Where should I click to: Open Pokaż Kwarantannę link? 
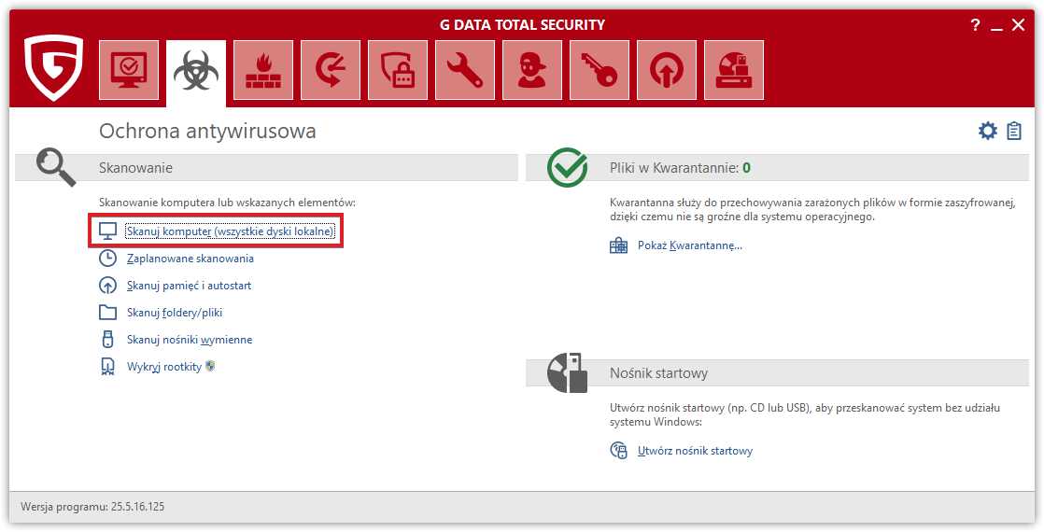coord(690,245)
